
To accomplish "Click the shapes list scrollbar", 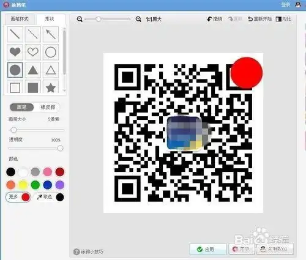I will point(64,52).
